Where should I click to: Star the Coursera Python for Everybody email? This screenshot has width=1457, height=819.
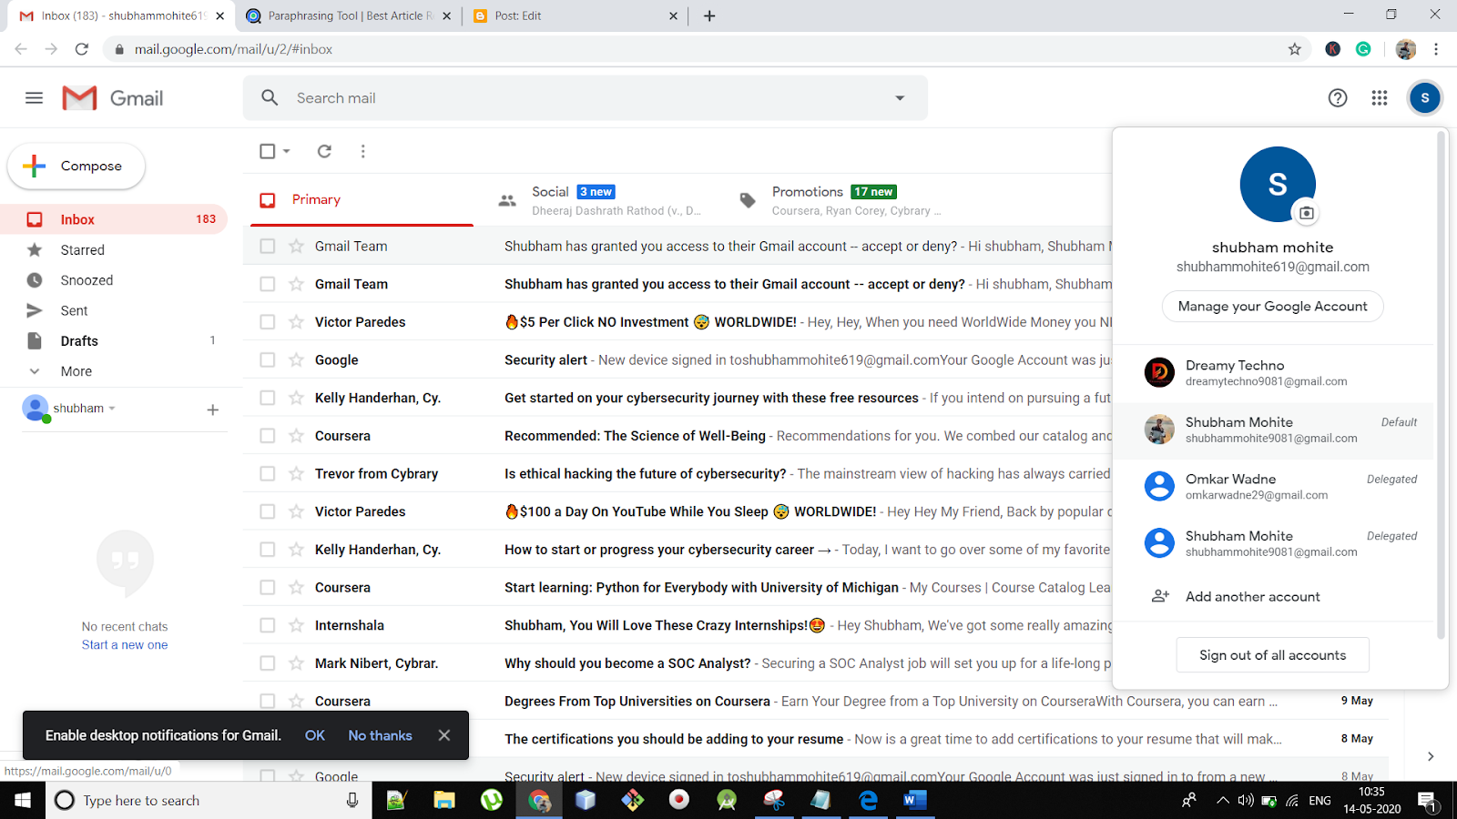296,587
